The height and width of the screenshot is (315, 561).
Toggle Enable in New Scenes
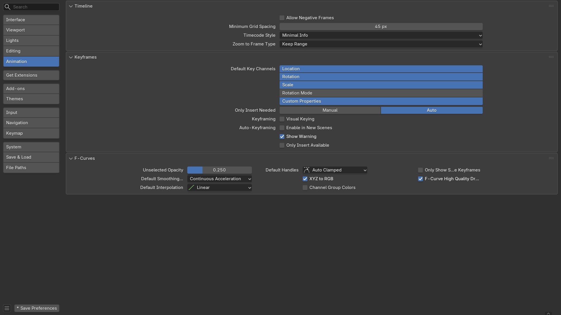282,128
